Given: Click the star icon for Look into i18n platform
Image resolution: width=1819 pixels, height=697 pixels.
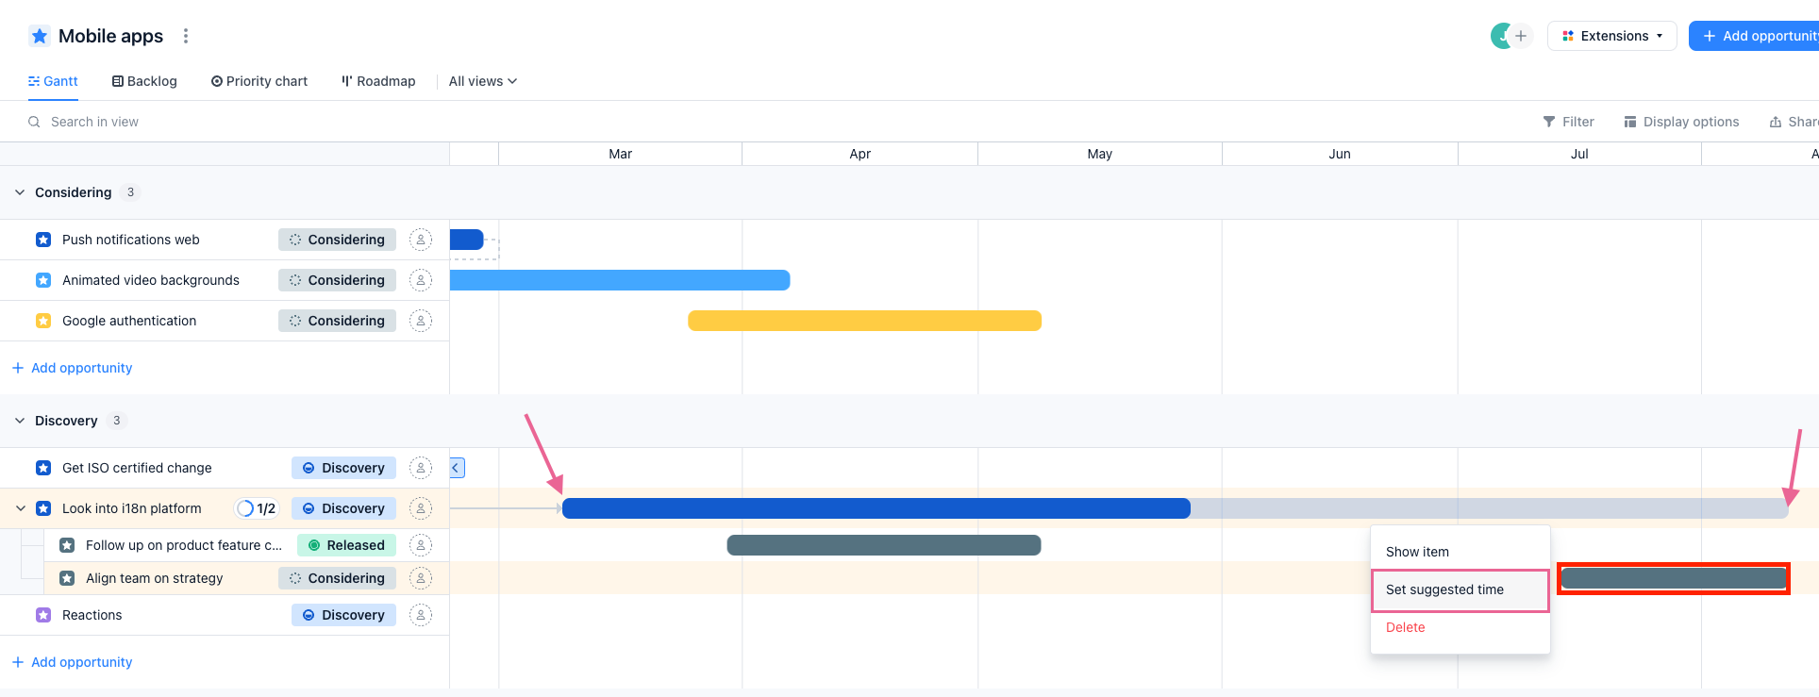Looking at the screenshot, I should (43, 508).
